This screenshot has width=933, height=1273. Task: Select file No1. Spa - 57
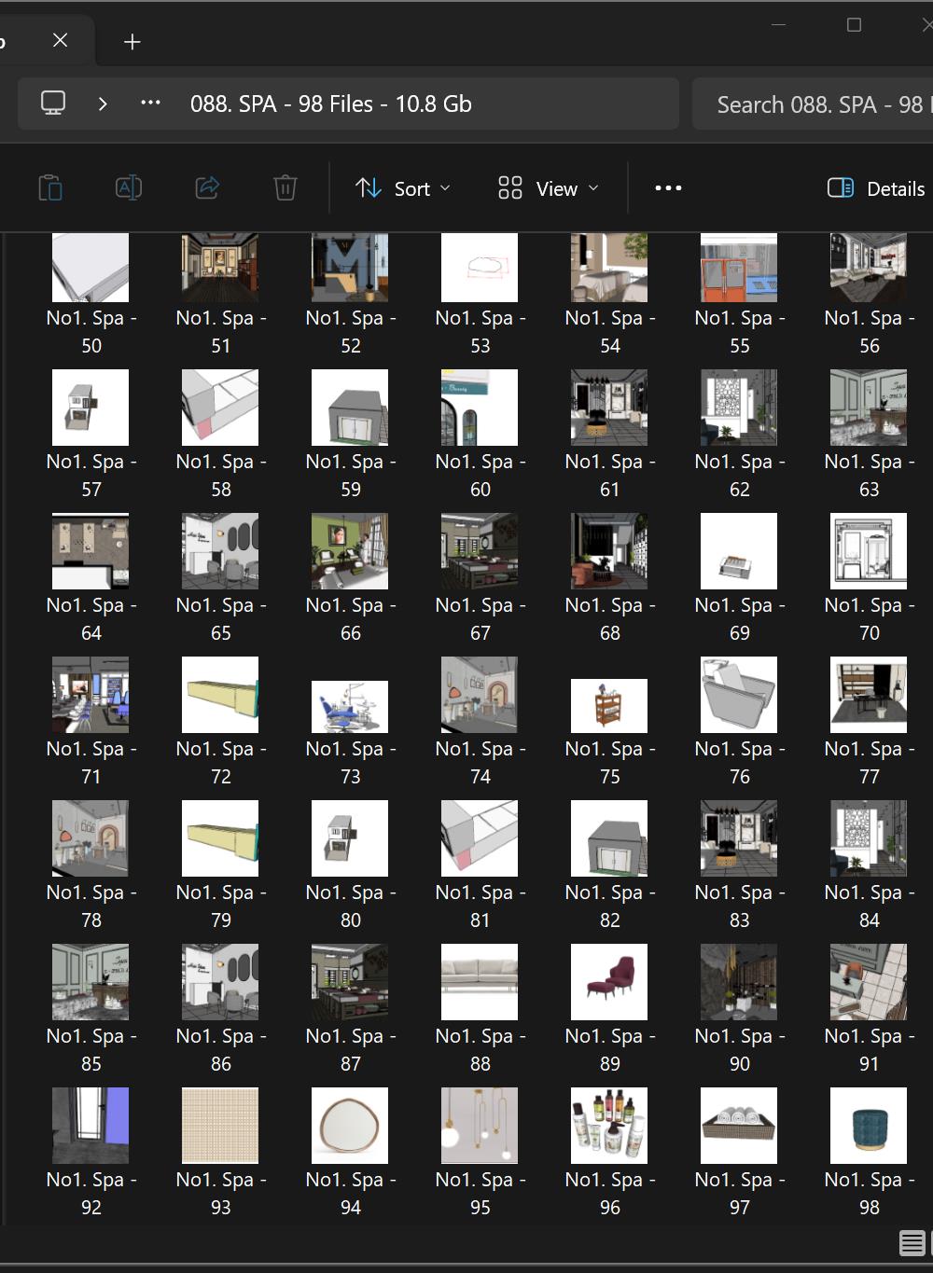coord(91,436)
